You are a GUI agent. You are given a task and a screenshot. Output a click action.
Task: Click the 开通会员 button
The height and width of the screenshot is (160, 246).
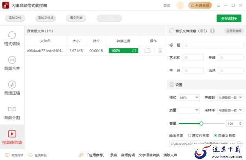(x=200, y=5)
